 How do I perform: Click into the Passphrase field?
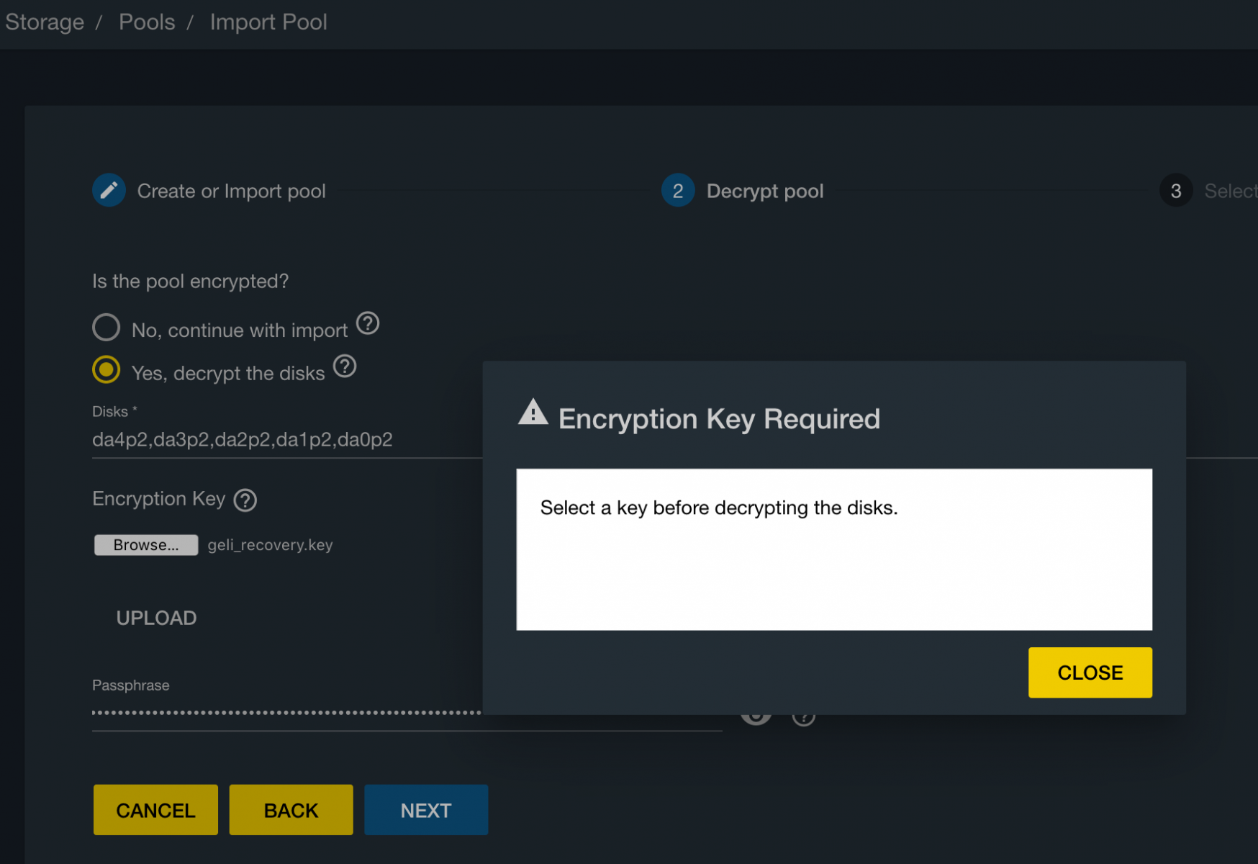pyautogui.click(x=286, y=713)
